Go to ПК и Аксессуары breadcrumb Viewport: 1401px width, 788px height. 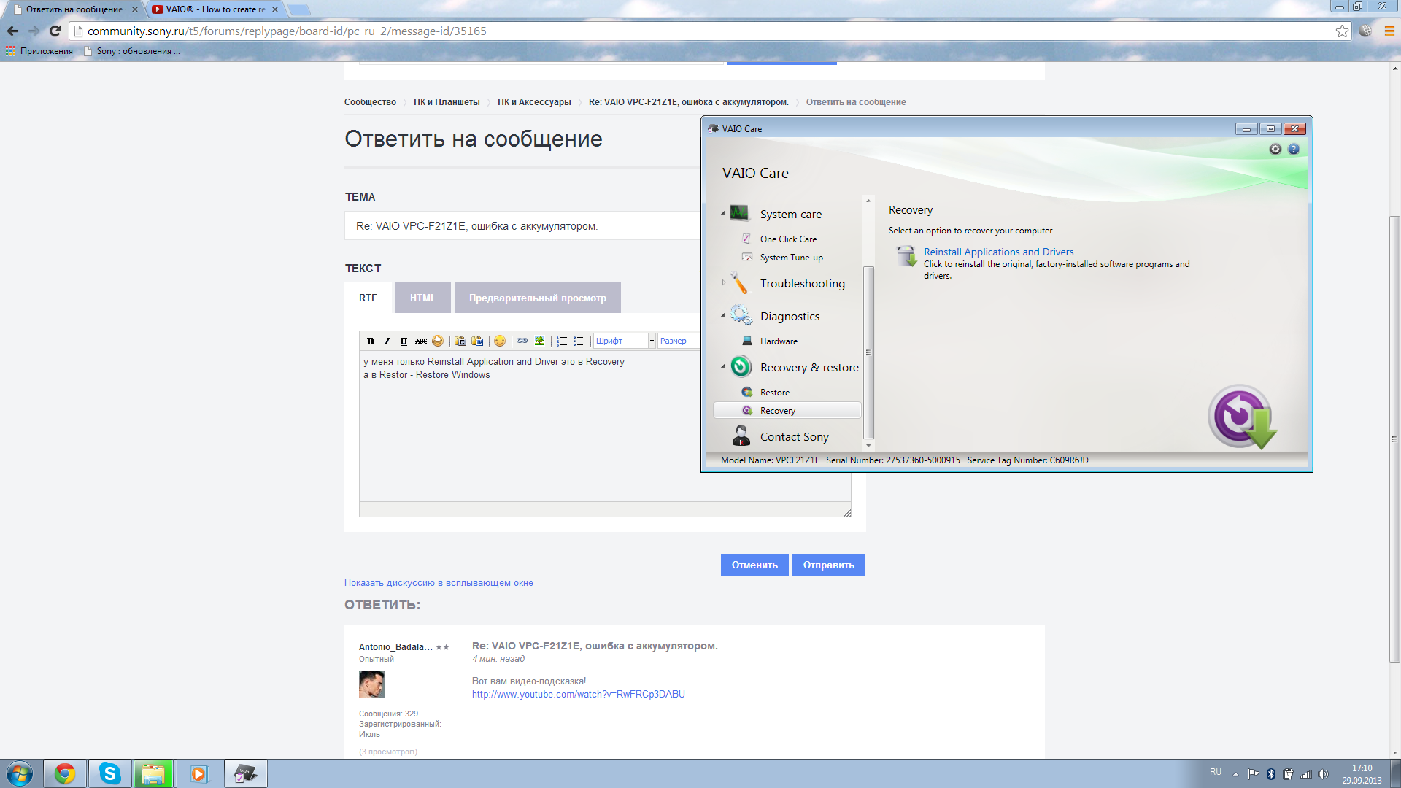(534, 102)
